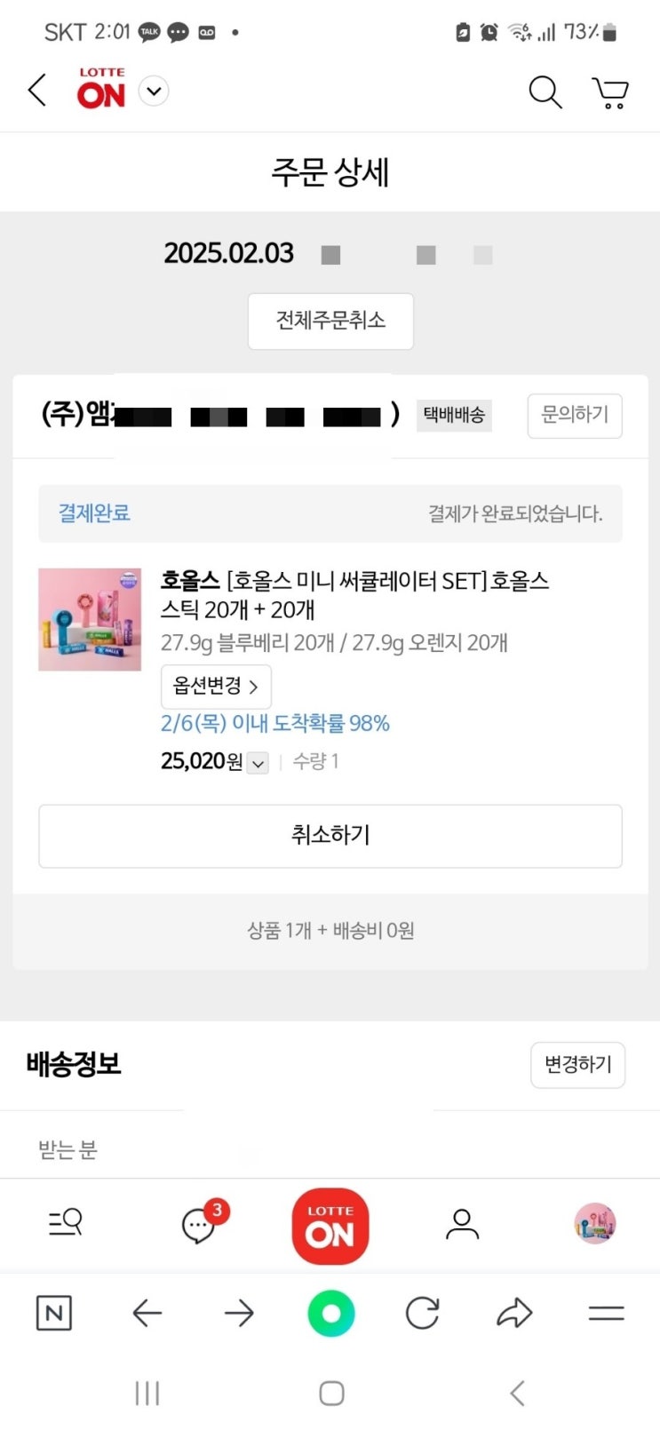This screenshot has height=1430, width=660.
Task: Open the Halls mini circulator SET product title
Action: point(354,595)
